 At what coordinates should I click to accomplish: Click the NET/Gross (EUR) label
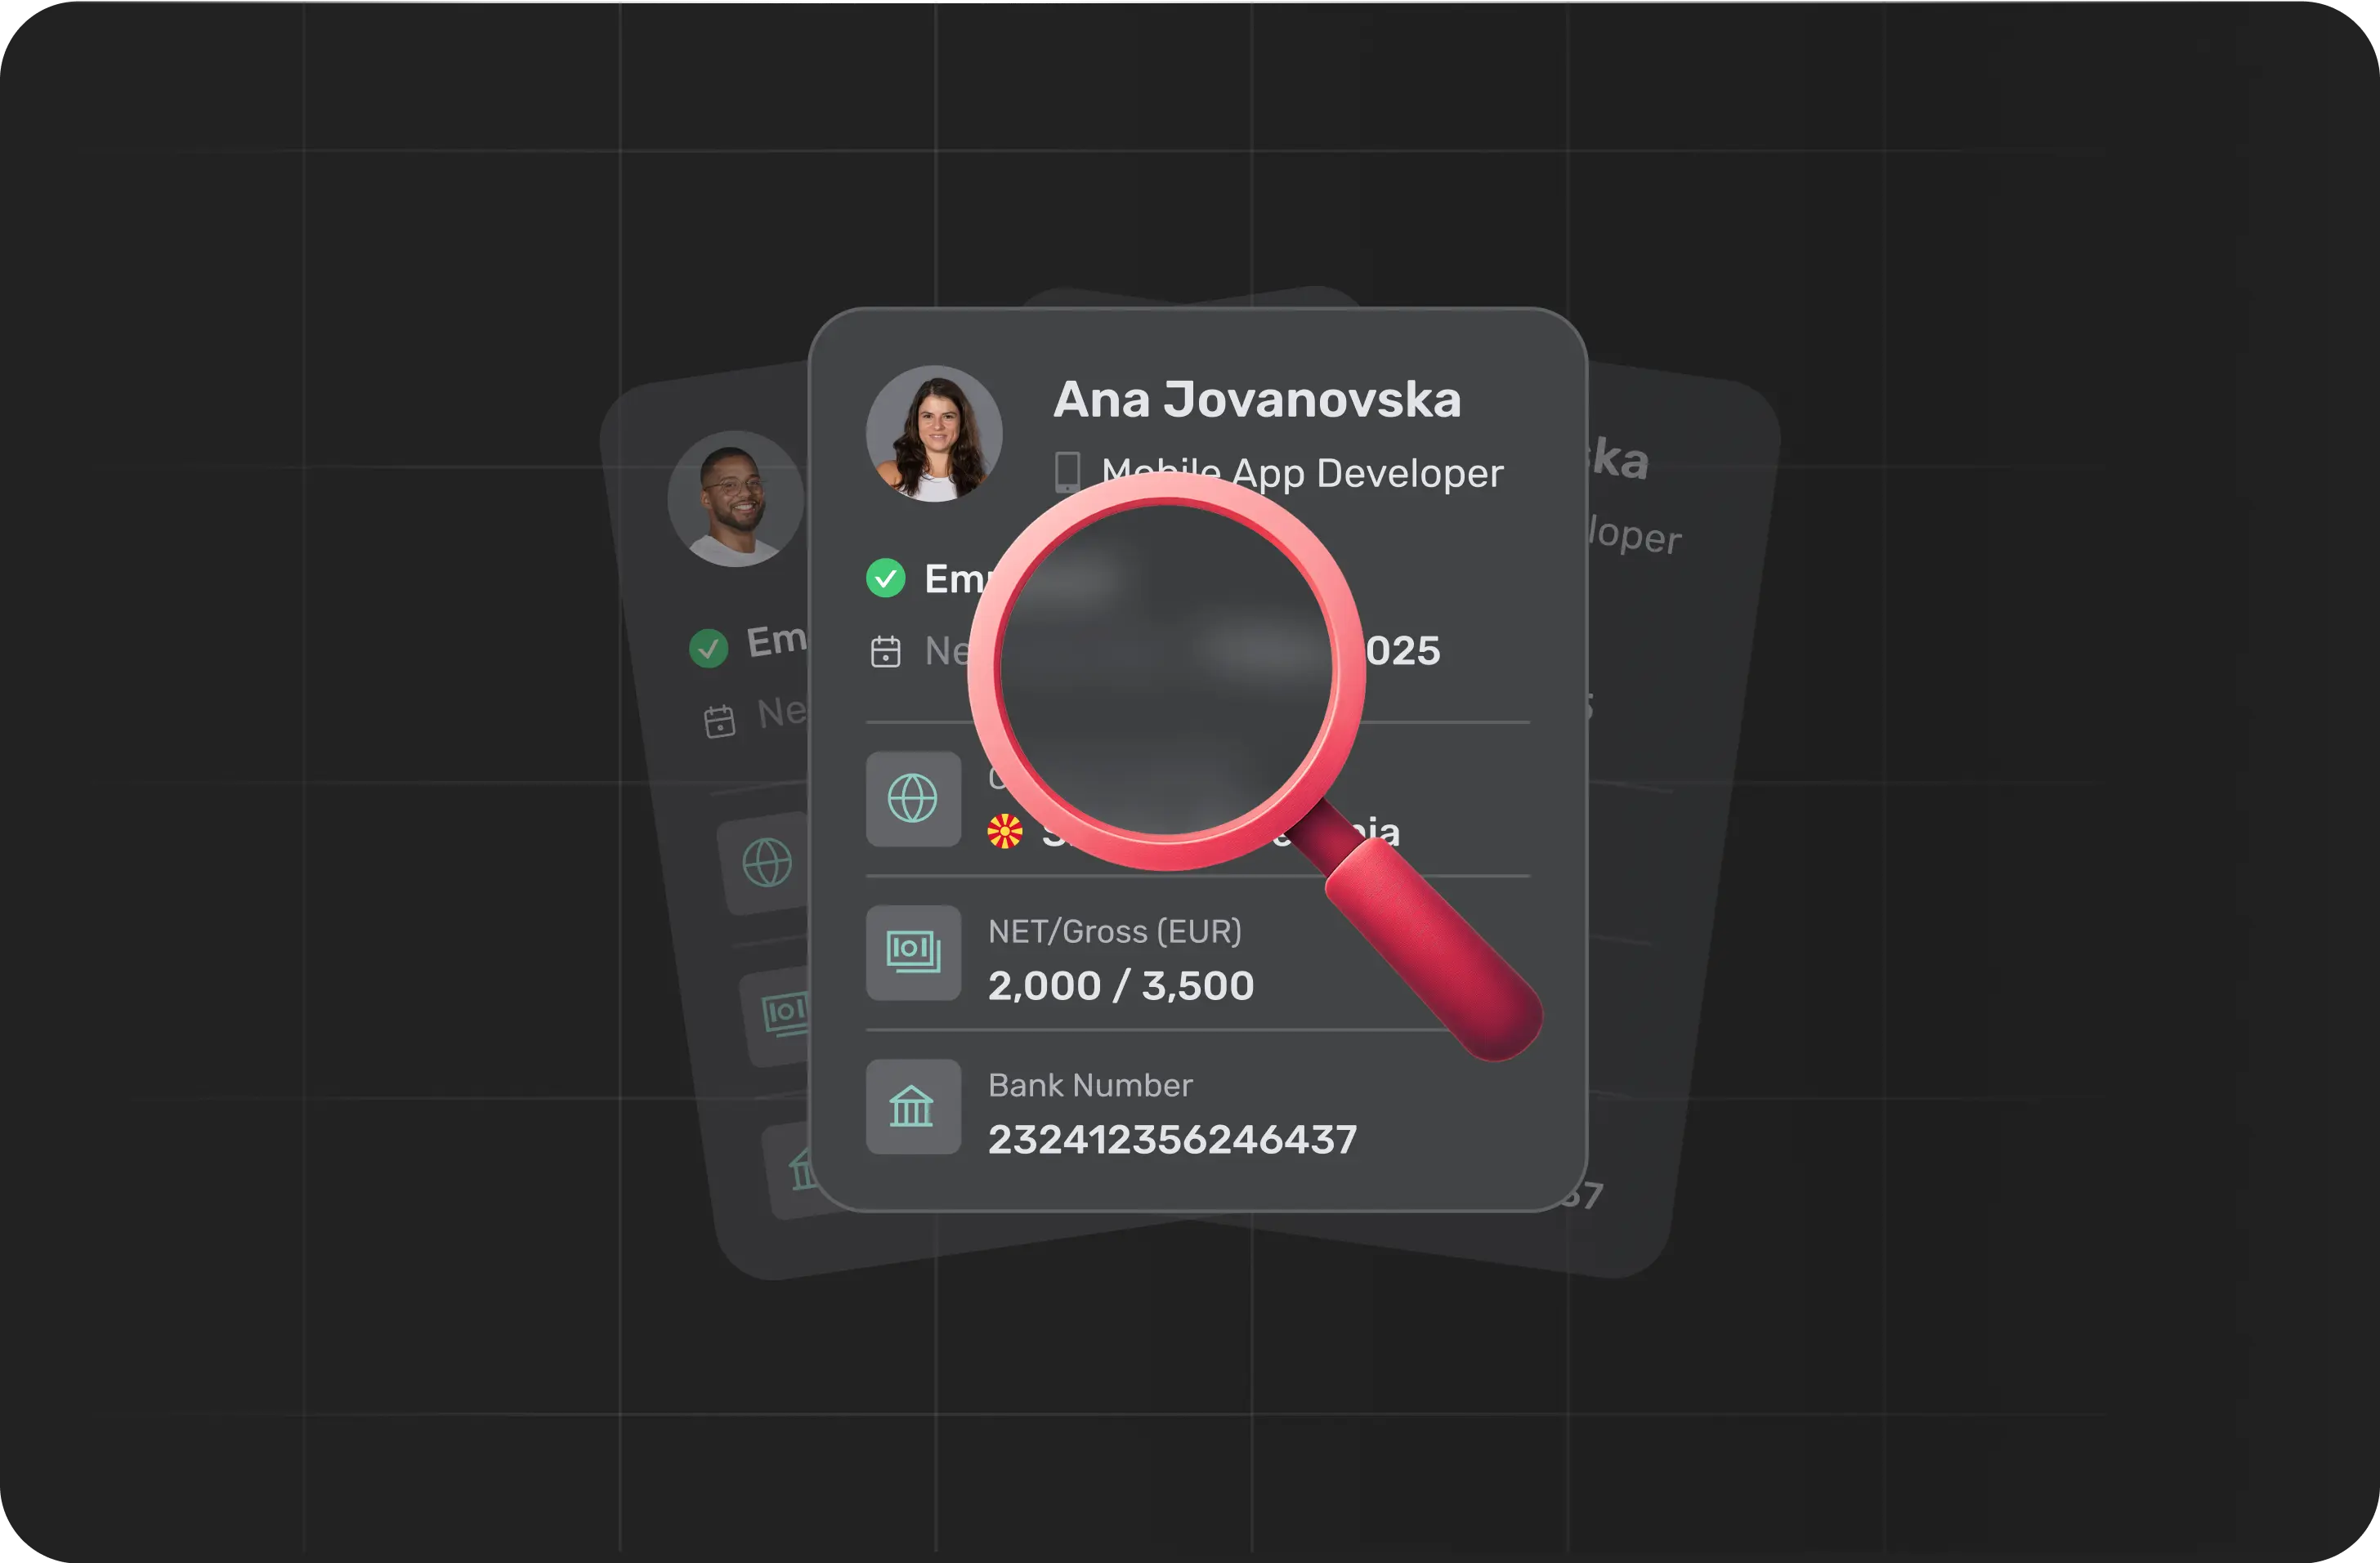point(1114,931)
